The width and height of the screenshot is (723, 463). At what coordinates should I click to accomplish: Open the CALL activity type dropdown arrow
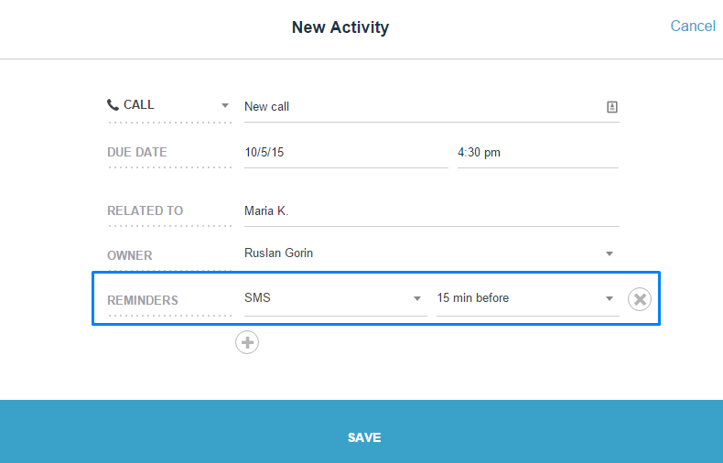225,105
